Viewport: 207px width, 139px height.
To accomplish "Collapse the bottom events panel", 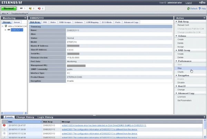I will (x=205, y=117).
